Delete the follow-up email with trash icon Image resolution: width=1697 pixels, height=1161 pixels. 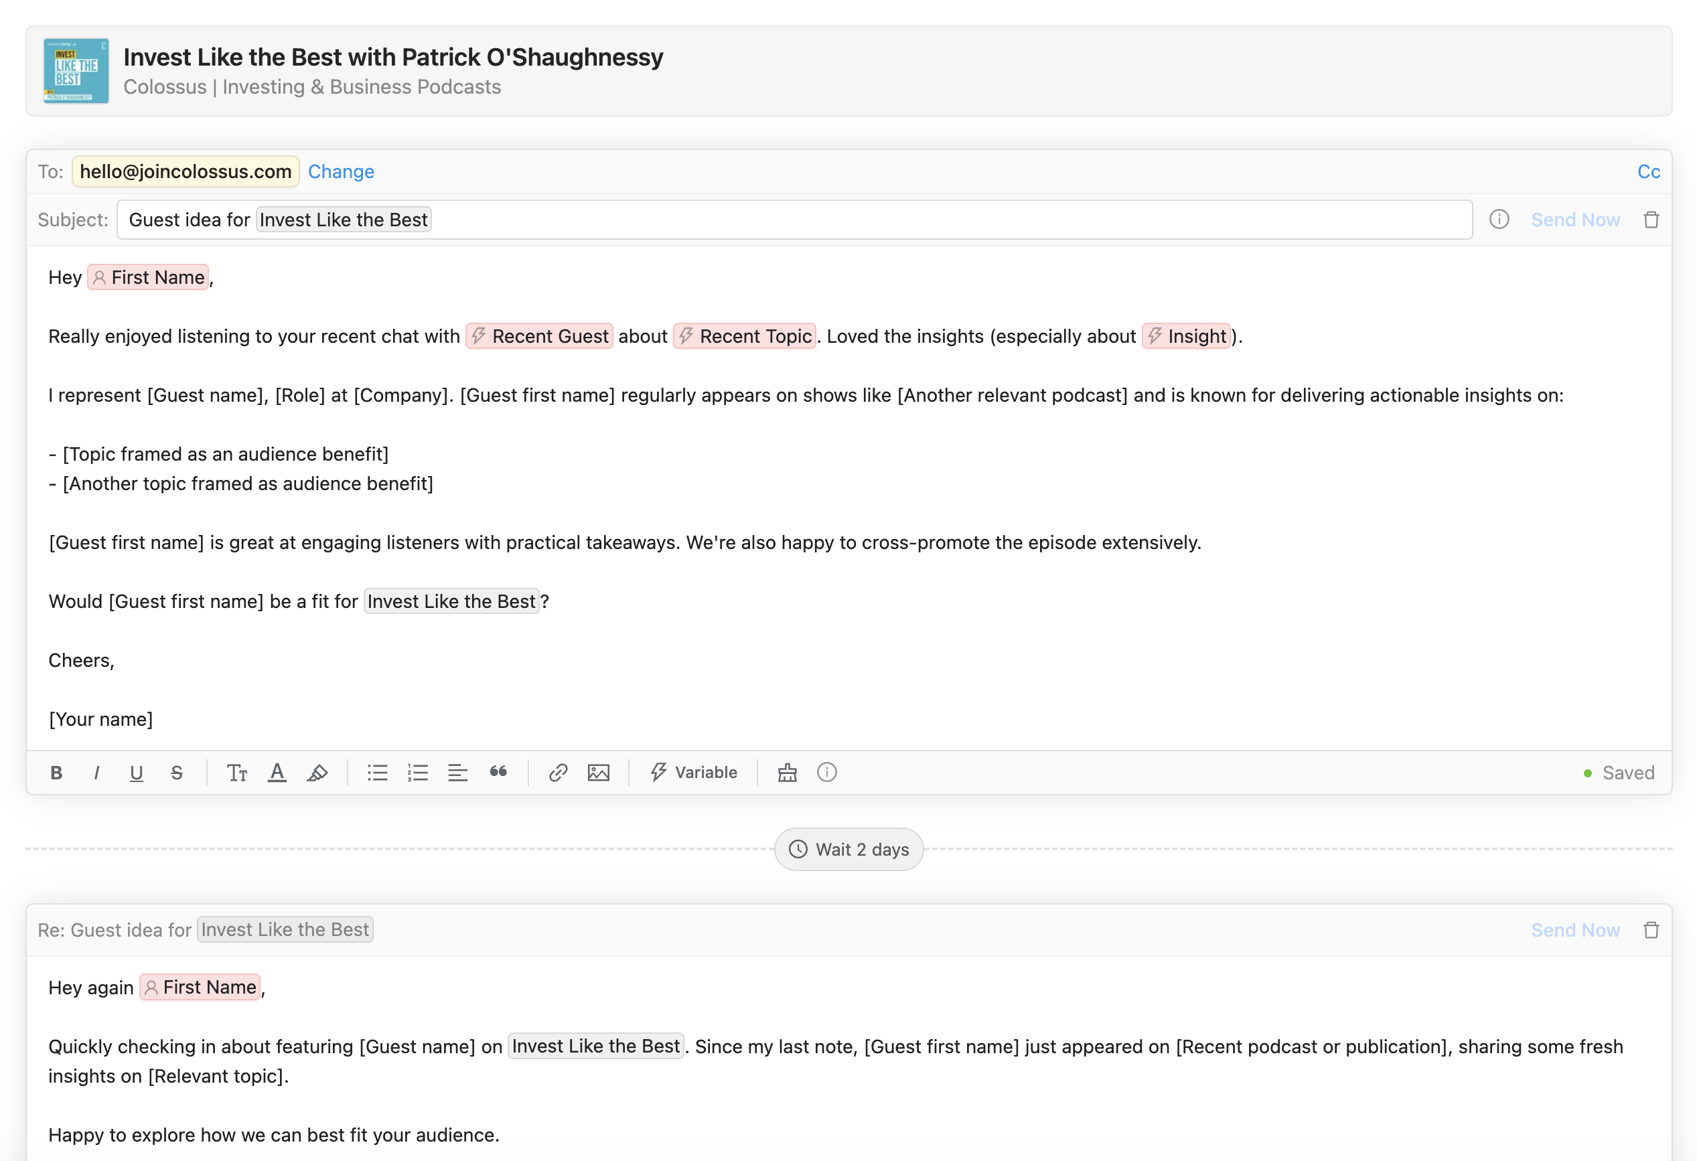tap(1651, 930)
